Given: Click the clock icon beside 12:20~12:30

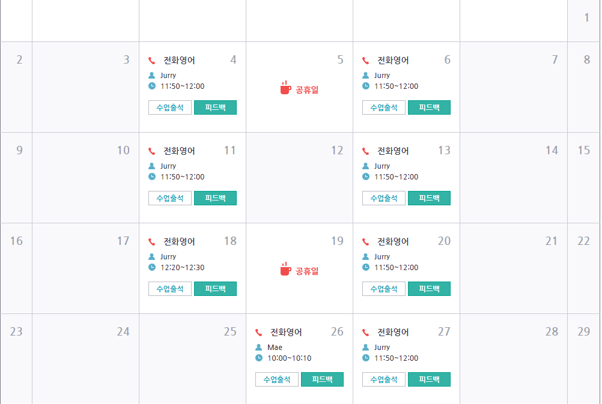Looking at the screenshot, I should tap(152, 267).
